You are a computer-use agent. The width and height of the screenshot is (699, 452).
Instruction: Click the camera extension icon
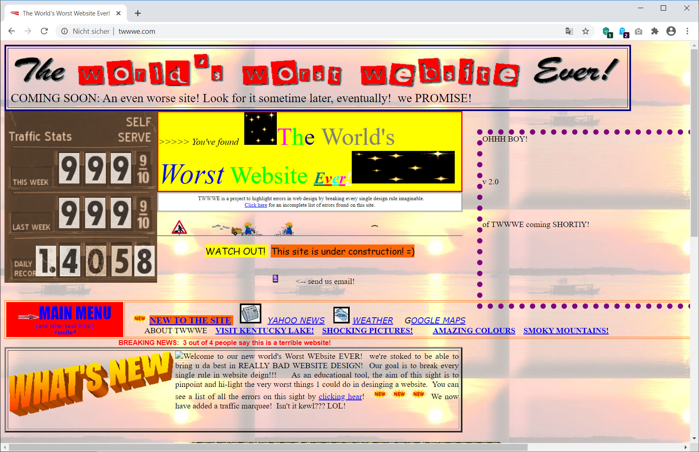click(638, 31)
